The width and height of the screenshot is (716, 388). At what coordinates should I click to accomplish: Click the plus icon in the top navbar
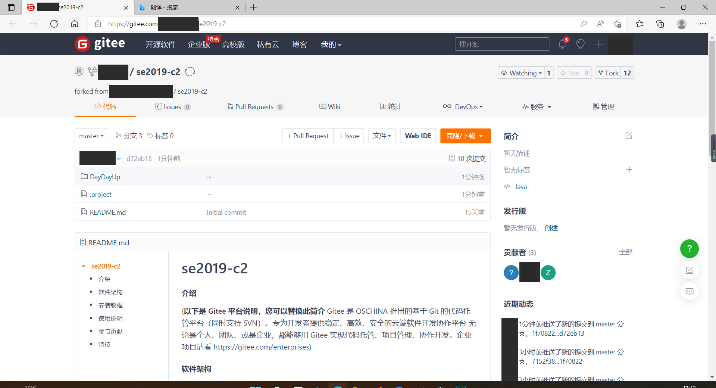(598, 44)
